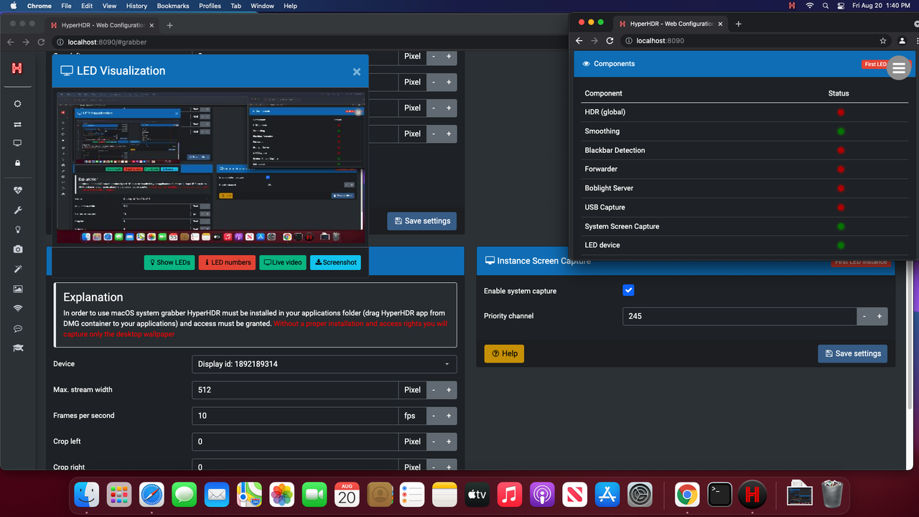Click the LED visualization preview image
This screenshot has height=517, width=919.
(210, 167)
